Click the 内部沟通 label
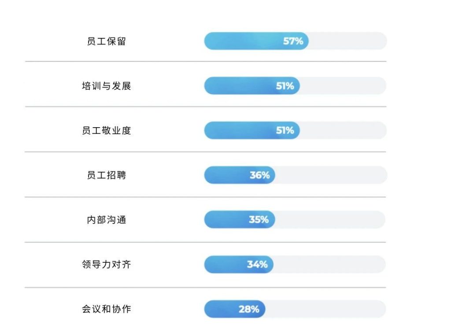The width and height of the screenshot is (451, 334). click(107, 220)
